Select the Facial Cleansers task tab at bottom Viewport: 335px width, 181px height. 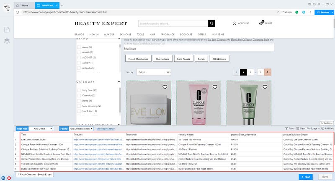pyautogui.click(x=35, y=174)
